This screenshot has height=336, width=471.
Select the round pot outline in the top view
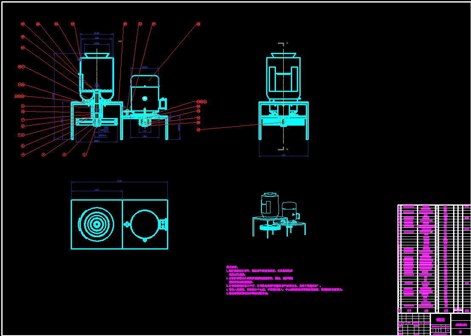pyautogui.click(x=144, y=224)
